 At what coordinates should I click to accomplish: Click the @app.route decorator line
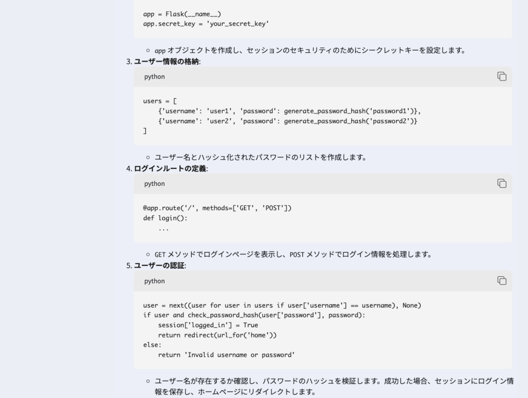218,208
